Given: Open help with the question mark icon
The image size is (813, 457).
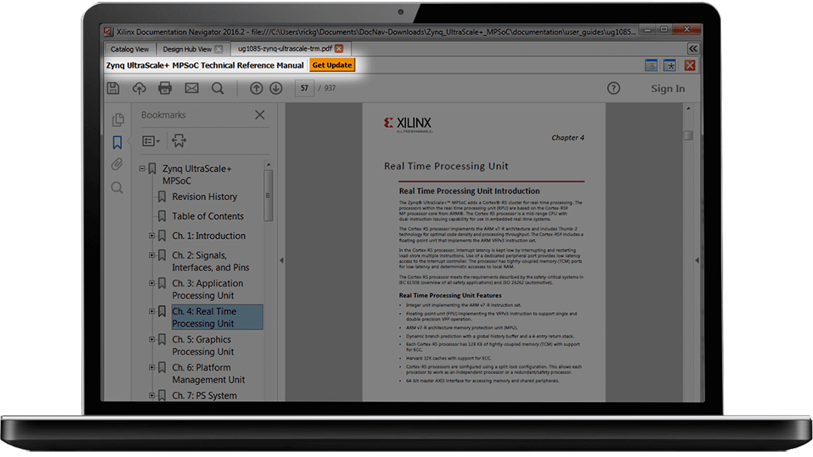Looking at the screenshot, I should click(613, 88).
